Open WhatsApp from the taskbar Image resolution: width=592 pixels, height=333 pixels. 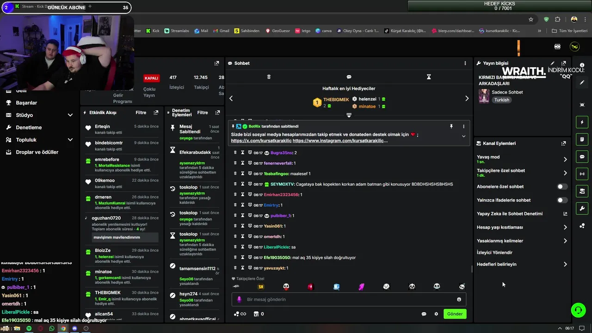pos(51,328)
